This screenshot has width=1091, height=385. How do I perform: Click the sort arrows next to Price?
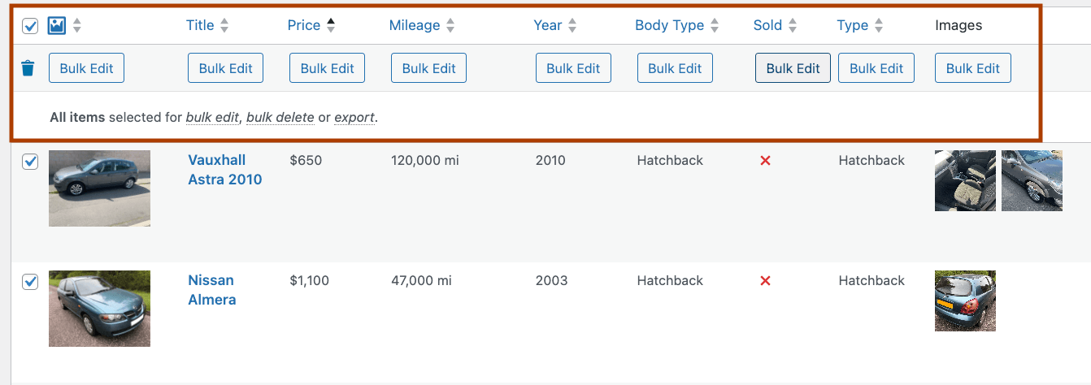pyautogui.click(x=331, y=26)
